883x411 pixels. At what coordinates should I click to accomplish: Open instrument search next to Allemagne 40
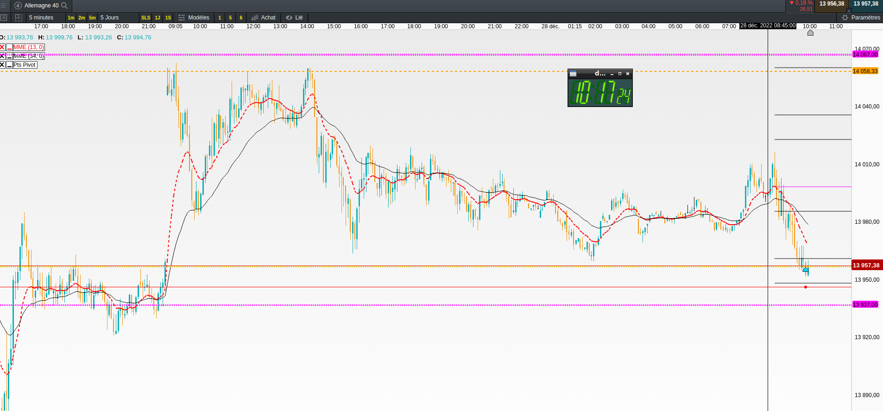[64, 6]
